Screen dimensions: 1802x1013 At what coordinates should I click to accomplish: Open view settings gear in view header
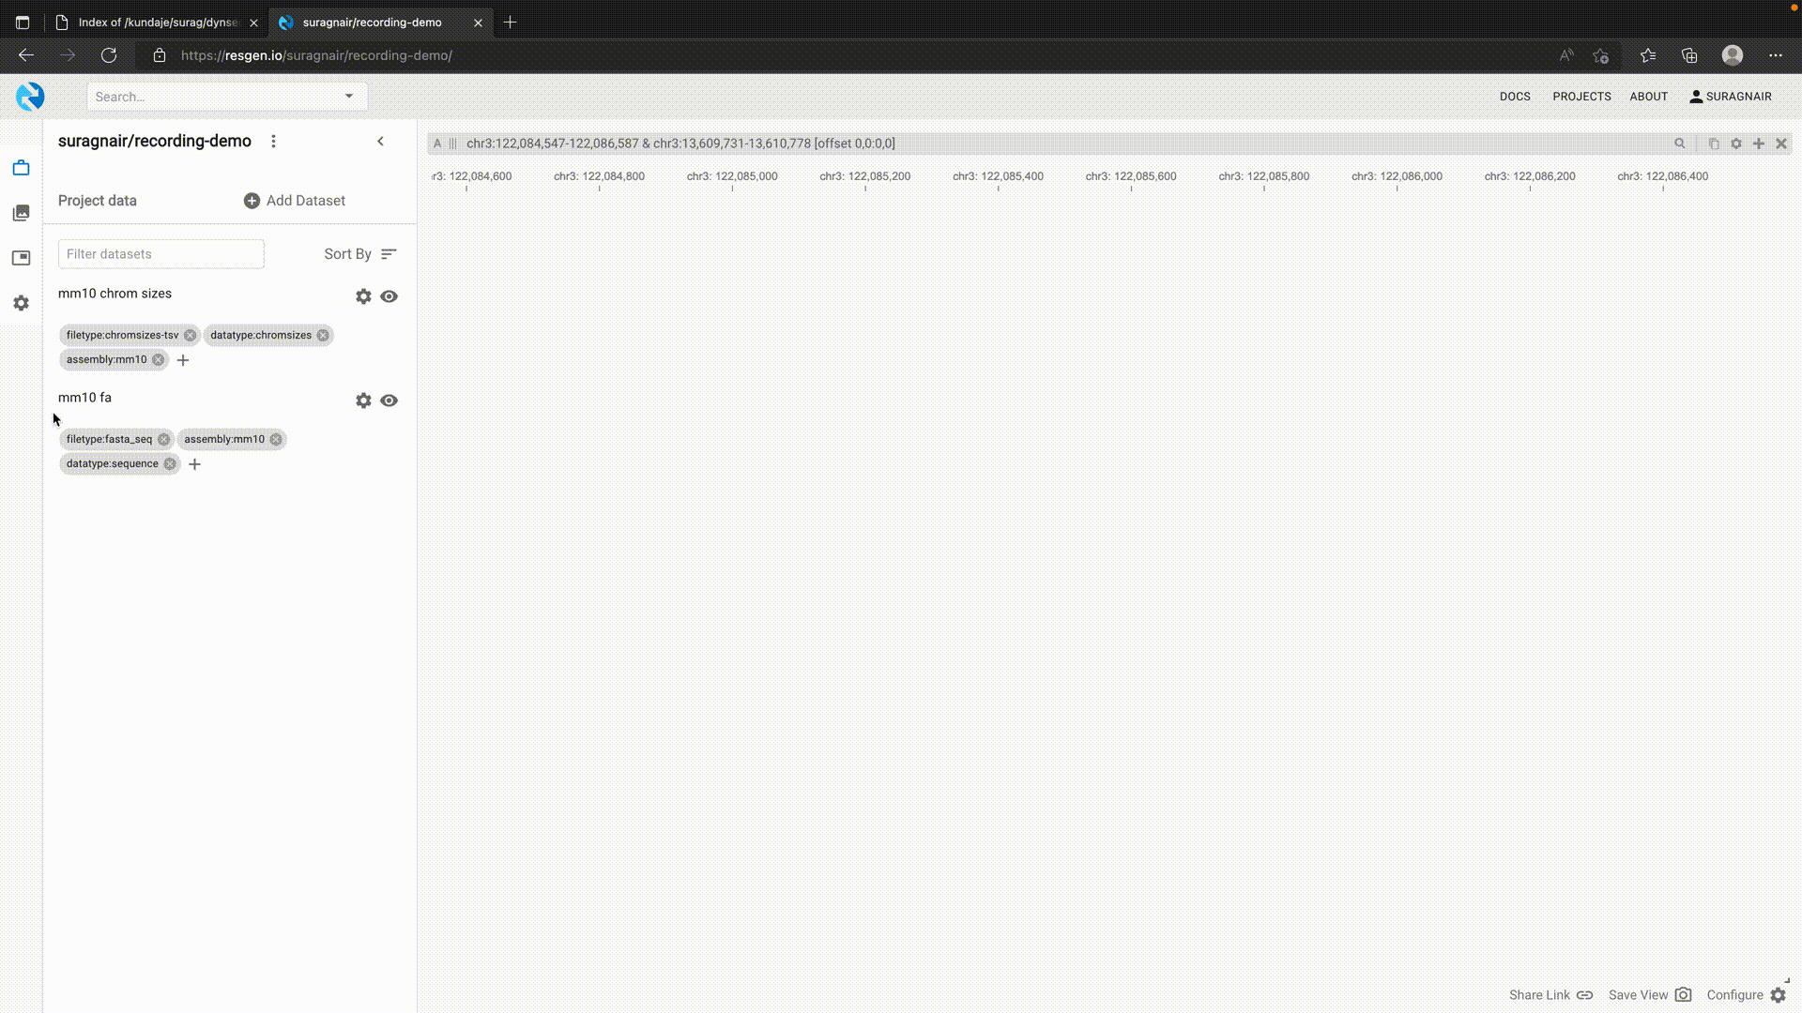point(1736,144)
